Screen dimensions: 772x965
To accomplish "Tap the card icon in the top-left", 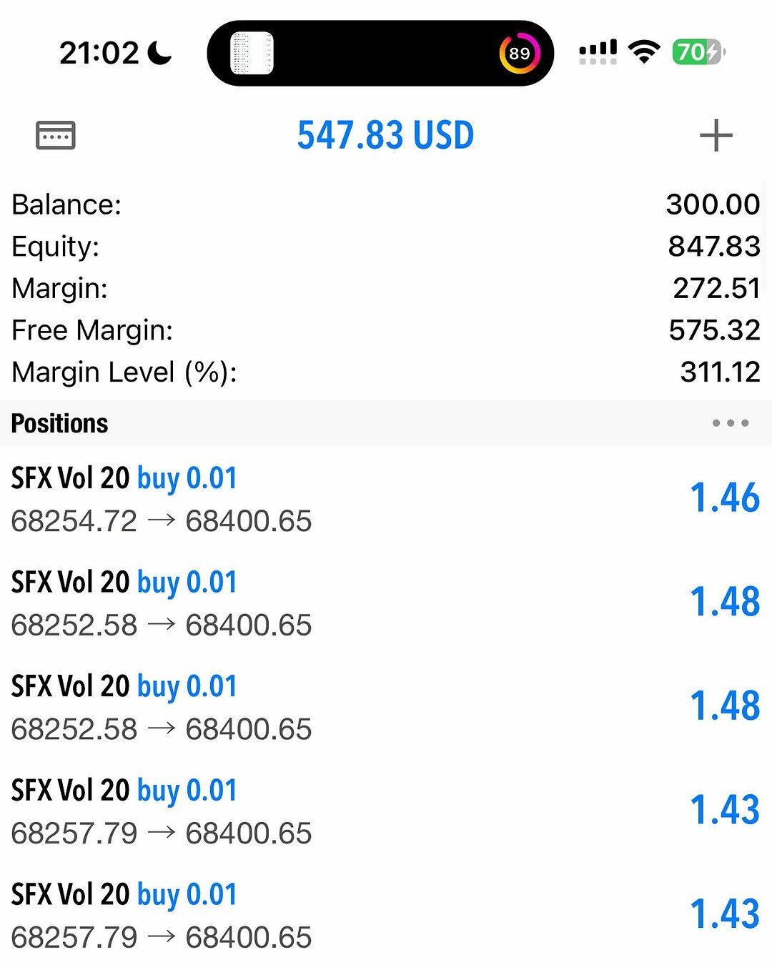I will 56,135.
